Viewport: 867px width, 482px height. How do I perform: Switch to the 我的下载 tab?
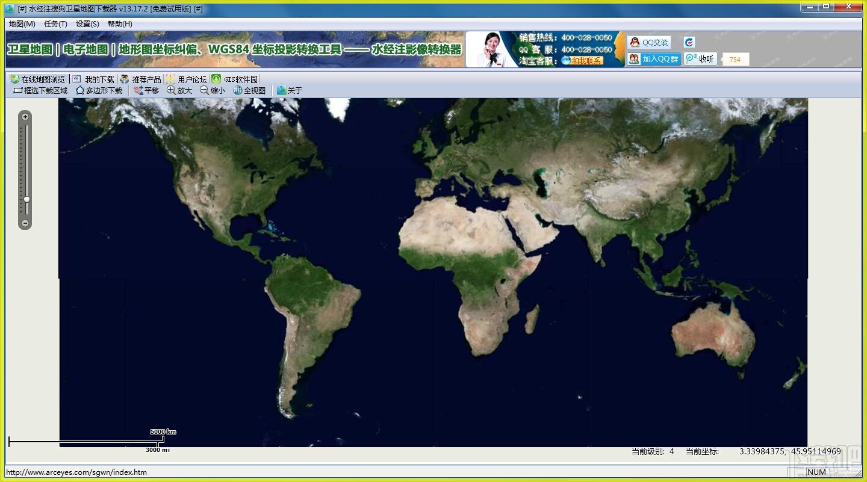coord(93,79)
